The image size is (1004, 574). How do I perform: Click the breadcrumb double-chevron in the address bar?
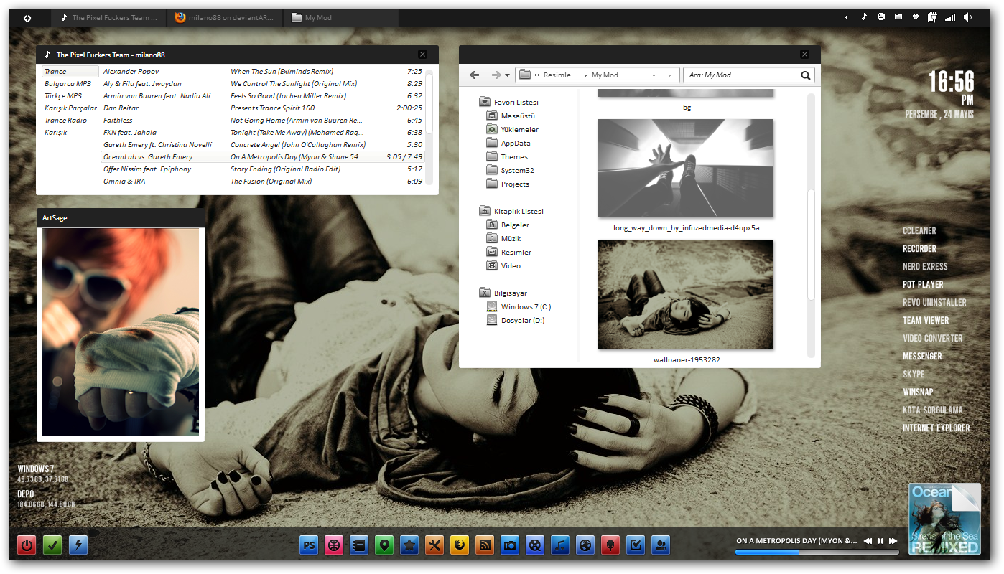(537, 75)
